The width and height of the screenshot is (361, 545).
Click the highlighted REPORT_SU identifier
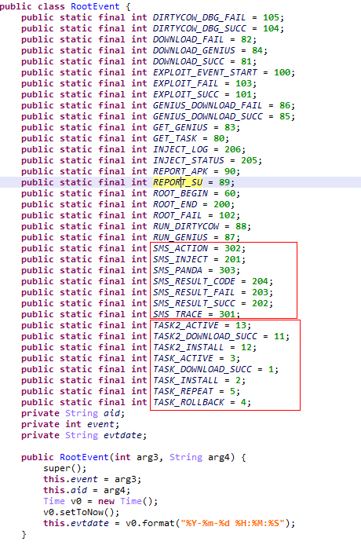177,182
